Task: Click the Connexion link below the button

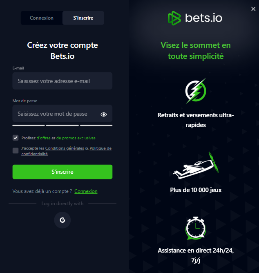Action: [x=86, y=191]
